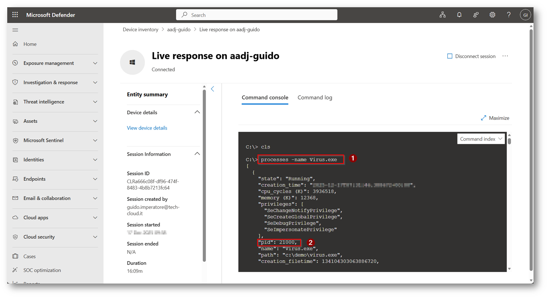Click the View device details link
The width and height of the screenshot is (548, 298).
[x=147, y=128]
